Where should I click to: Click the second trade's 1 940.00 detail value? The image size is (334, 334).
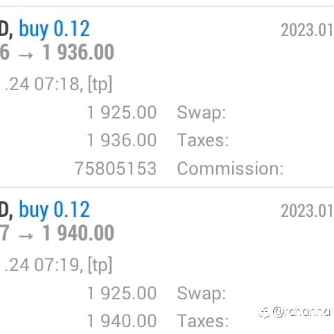[x=122, y=321]
